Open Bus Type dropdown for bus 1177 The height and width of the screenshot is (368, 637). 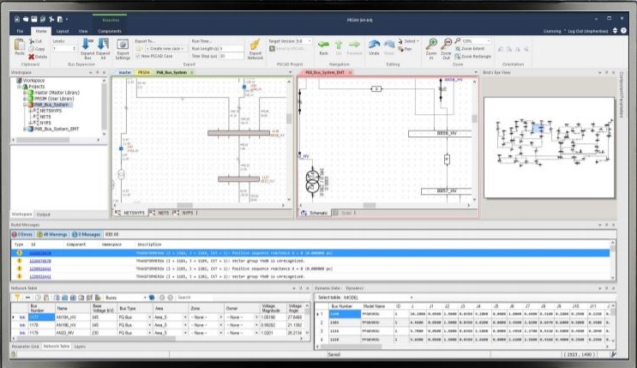pos(149,317)
